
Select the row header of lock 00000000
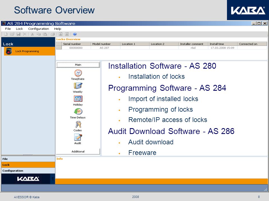59,48
